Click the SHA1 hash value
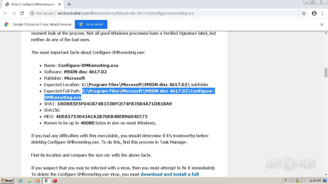328x184 pixels. (x=115, y=104)
